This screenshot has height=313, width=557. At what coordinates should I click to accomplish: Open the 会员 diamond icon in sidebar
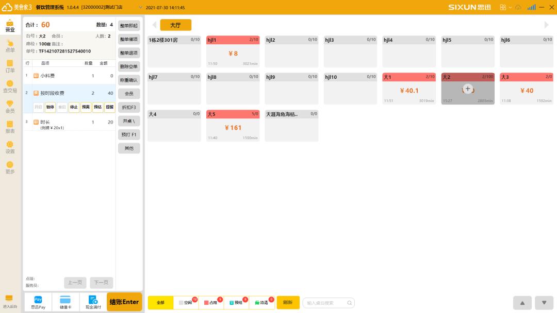coord(10,107)
